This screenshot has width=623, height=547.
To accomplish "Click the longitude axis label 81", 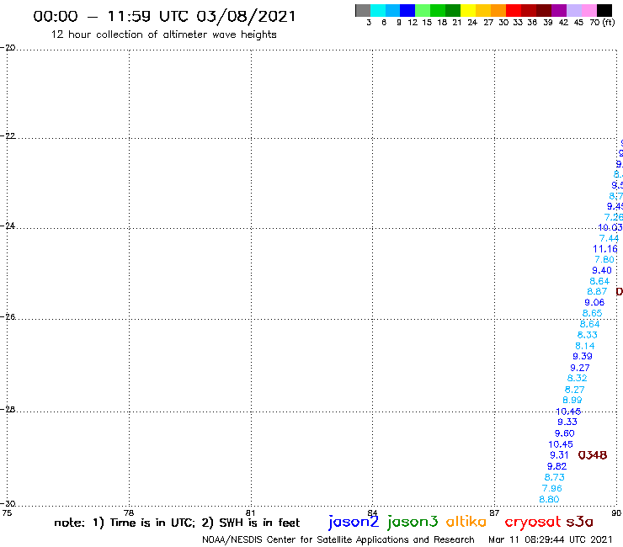I will point(250,512).
